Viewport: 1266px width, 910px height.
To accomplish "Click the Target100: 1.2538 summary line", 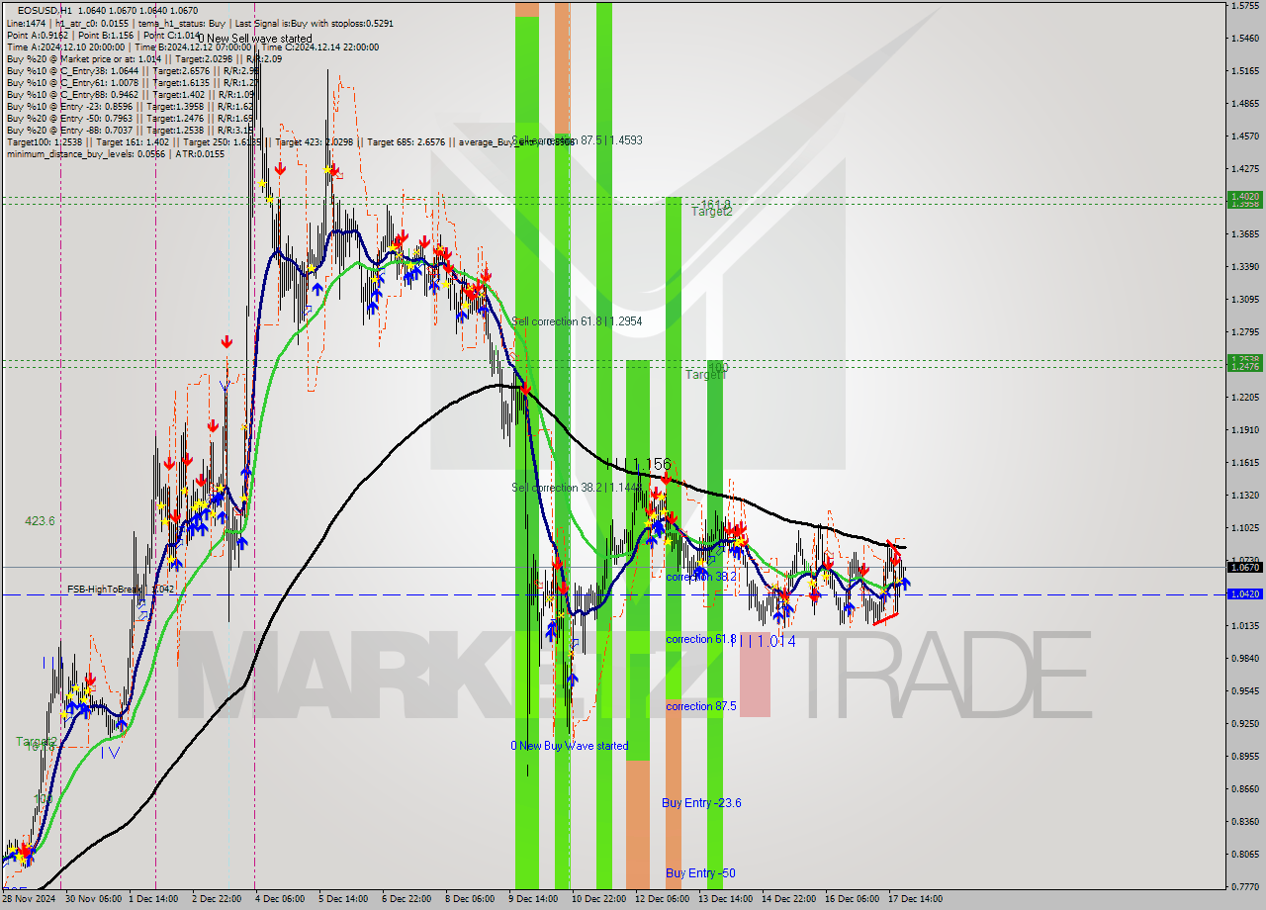I will point(290,142).
